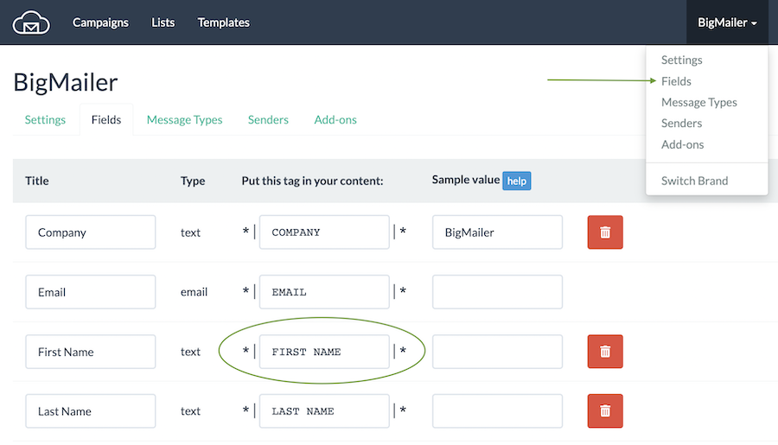Click the Type column header
Screen dimensions: 778x445
point(193,181)
